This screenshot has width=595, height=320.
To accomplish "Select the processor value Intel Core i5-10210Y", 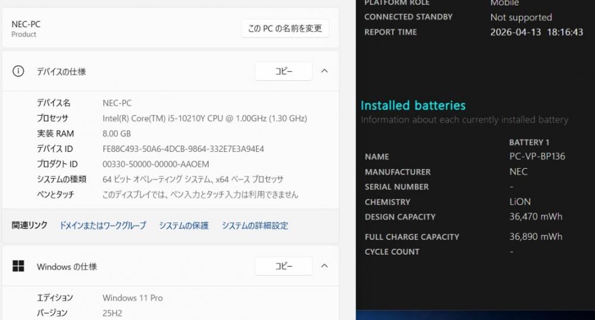I will pyautogui.click(x=205, y=118).
